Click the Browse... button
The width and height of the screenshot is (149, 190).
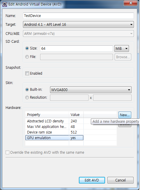click(123, 57)
